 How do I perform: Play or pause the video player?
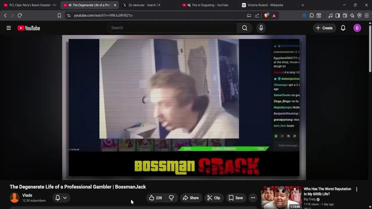pos(184,107)
